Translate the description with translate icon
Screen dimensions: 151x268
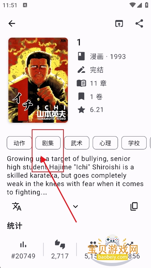coord(17,206)
